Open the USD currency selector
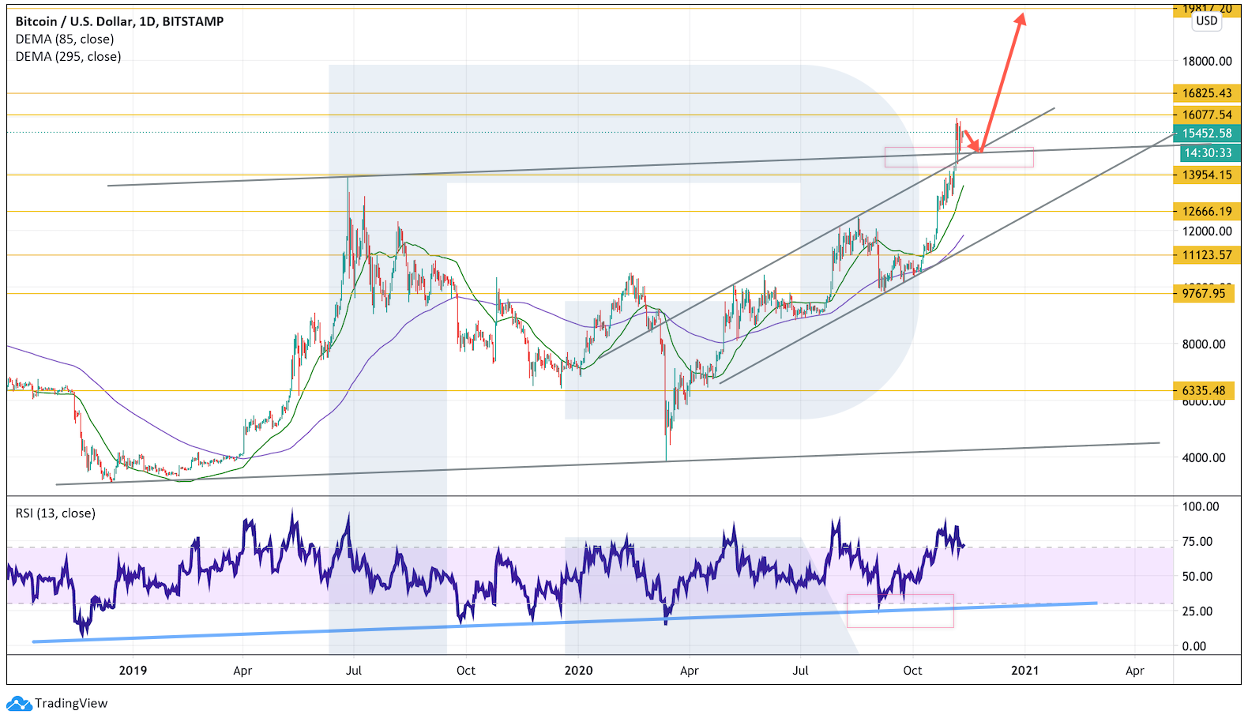 1206,21
